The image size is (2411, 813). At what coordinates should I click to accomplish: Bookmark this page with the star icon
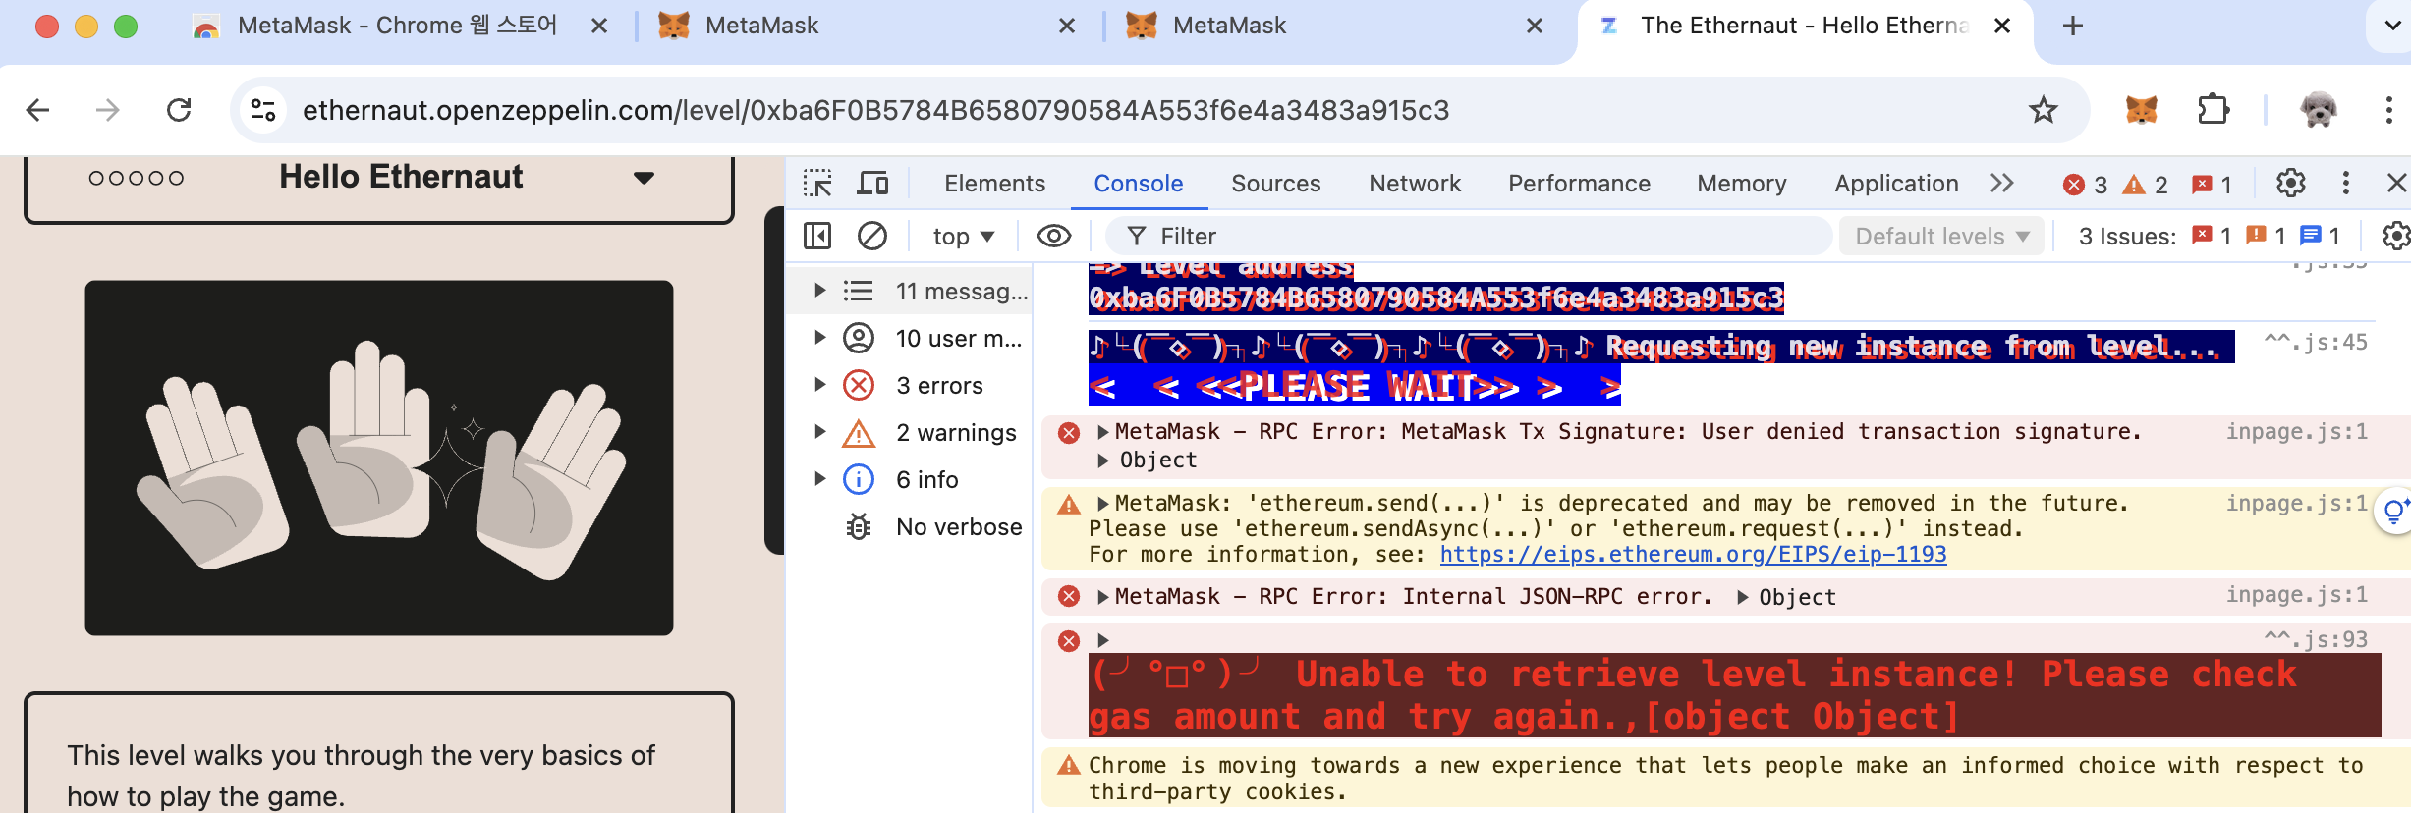point(2043,110)
